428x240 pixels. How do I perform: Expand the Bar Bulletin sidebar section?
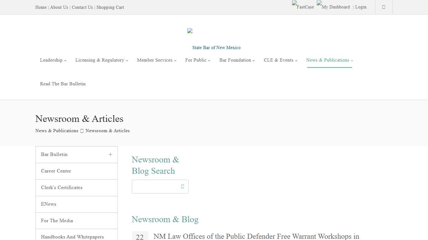tap(110, 154)
